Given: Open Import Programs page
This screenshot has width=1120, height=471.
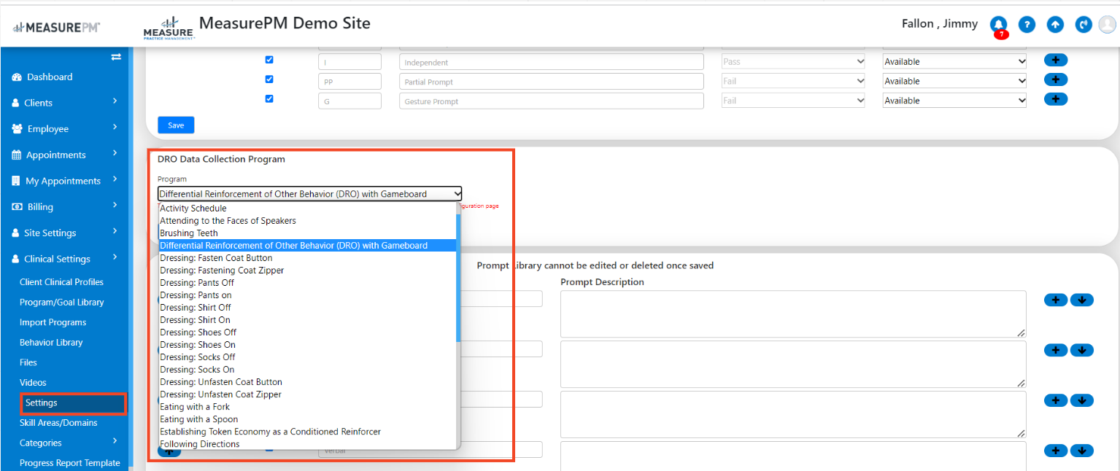Looking at the screenshot, I should coord(53,322).
